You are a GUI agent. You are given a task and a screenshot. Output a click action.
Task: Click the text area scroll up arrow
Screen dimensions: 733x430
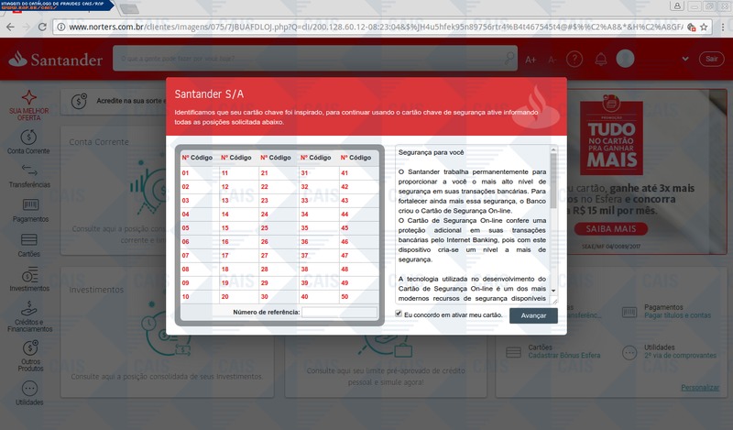coord(553,149)
